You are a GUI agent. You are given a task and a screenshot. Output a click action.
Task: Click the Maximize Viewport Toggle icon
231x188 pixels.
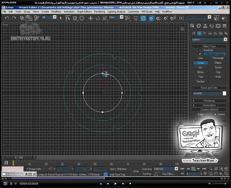coord(226,174)
